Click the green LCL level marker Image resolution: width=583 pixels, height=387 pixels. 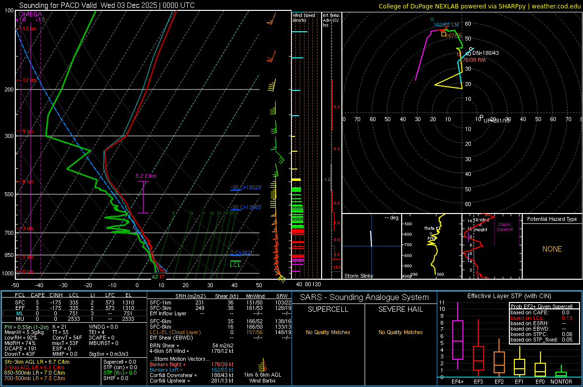236,261
